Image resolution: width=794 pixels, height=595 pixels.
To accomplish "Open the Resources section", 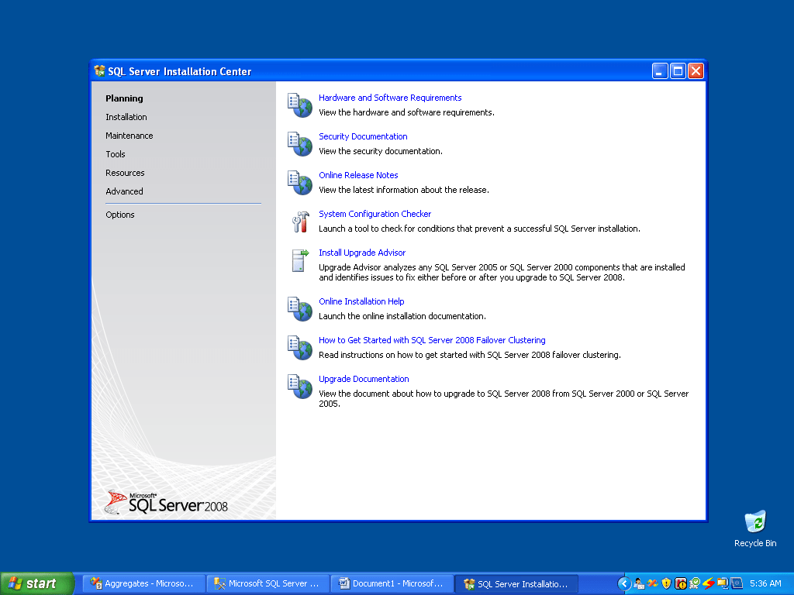I will pyautogui.click(x=125, y=173).
